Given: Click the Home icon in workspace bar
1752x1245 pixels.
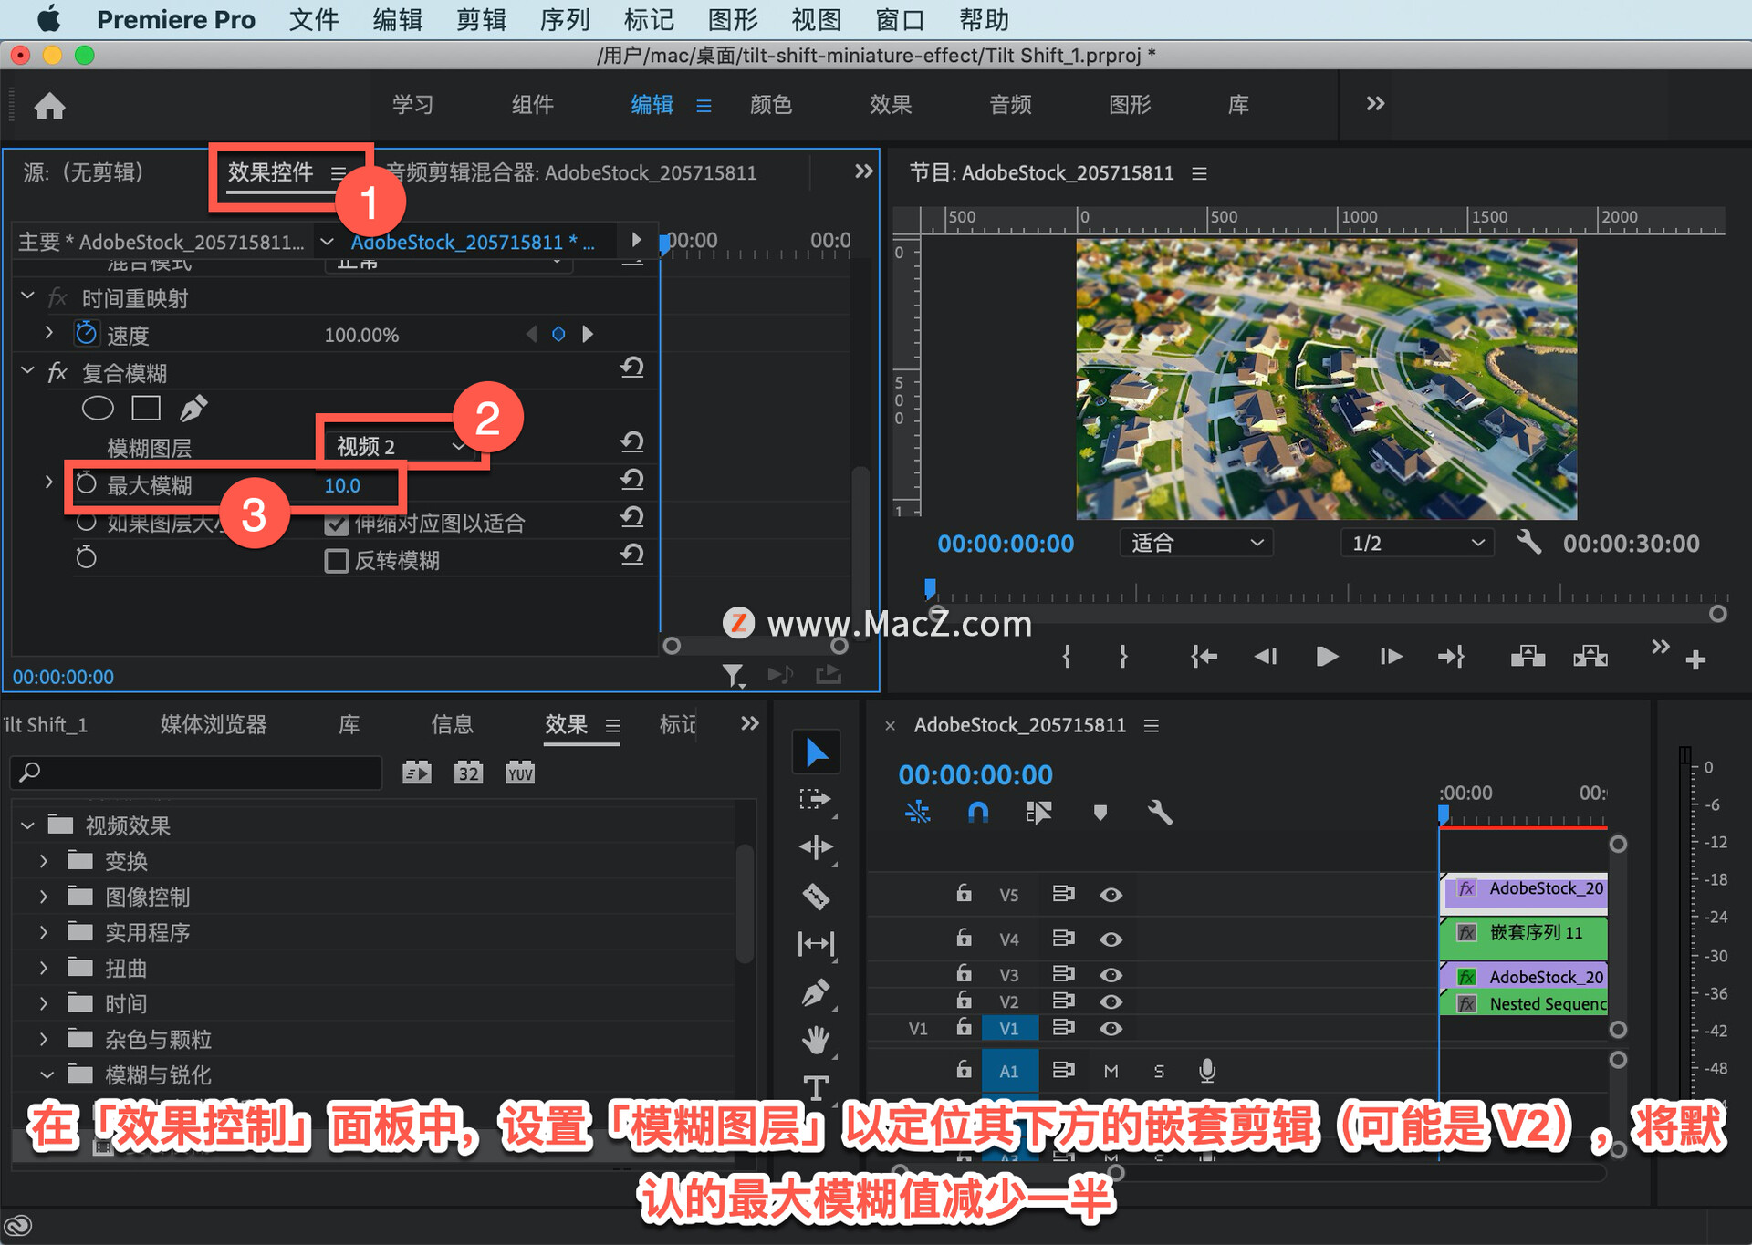Looking at the screenshot, I should pyautogui.click(x=49, y=106).
